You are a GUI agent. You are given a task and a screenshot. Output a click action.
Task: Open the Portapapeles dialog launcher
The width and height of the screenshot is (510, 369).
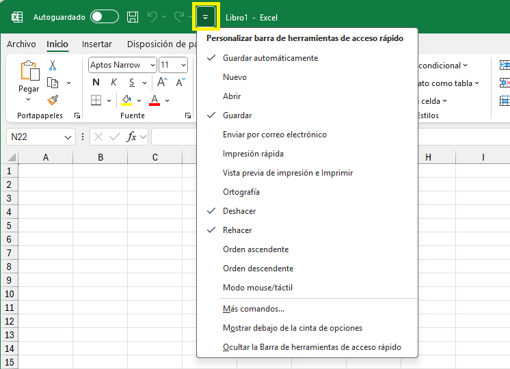pyautogui.click(x=77, y=115)
